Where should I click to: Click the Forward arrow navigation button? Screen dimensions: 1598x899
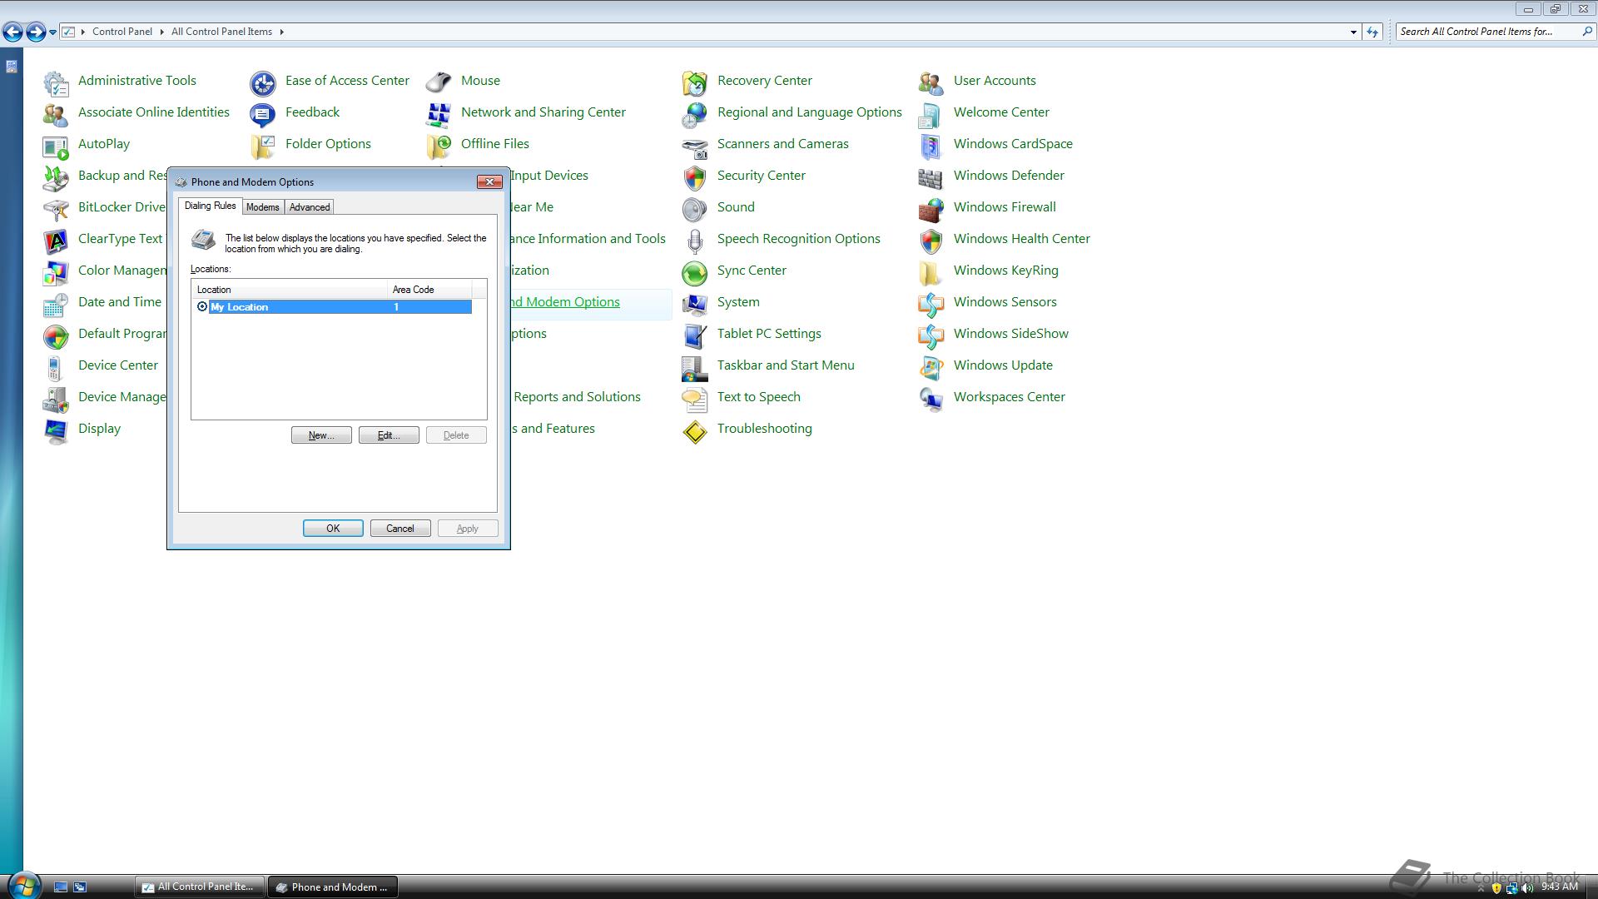pos(36,32)
